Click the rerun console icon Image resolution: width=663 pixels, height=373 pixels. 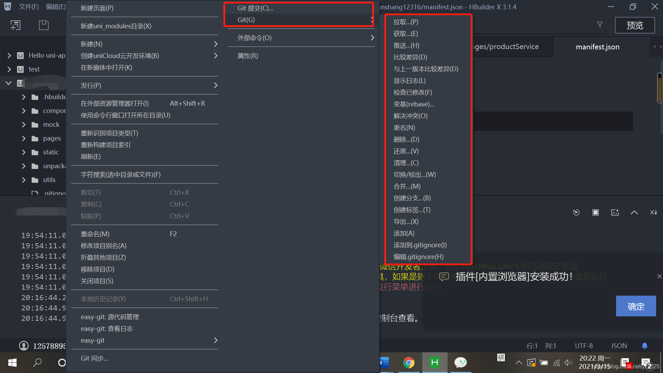click(576, 212)
